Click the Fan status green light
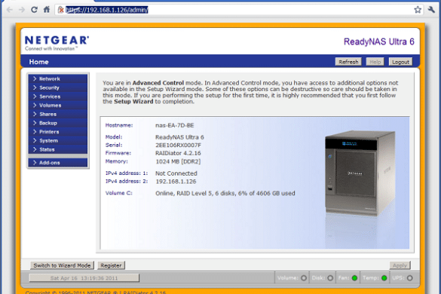This screenshot has height=294, width=441. [354, 278]
